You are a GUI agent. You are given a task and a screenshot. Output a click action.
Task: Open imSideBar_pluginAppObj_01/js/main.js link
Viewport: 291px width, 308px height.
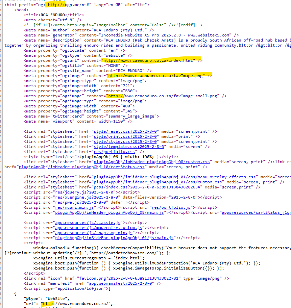pyautogui.click(x=114, y=238)
